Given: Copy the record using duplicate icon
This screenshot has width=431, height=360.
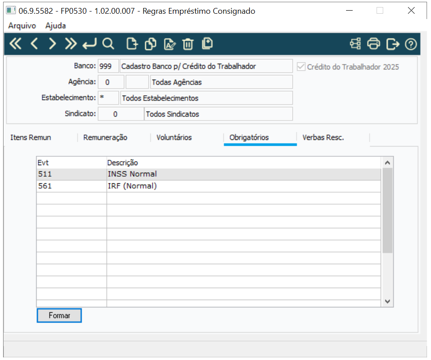Looking at the screenshot, I should 150,44.
